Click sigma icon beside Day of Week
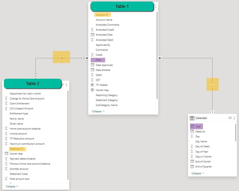 click(x=192, y=147)
